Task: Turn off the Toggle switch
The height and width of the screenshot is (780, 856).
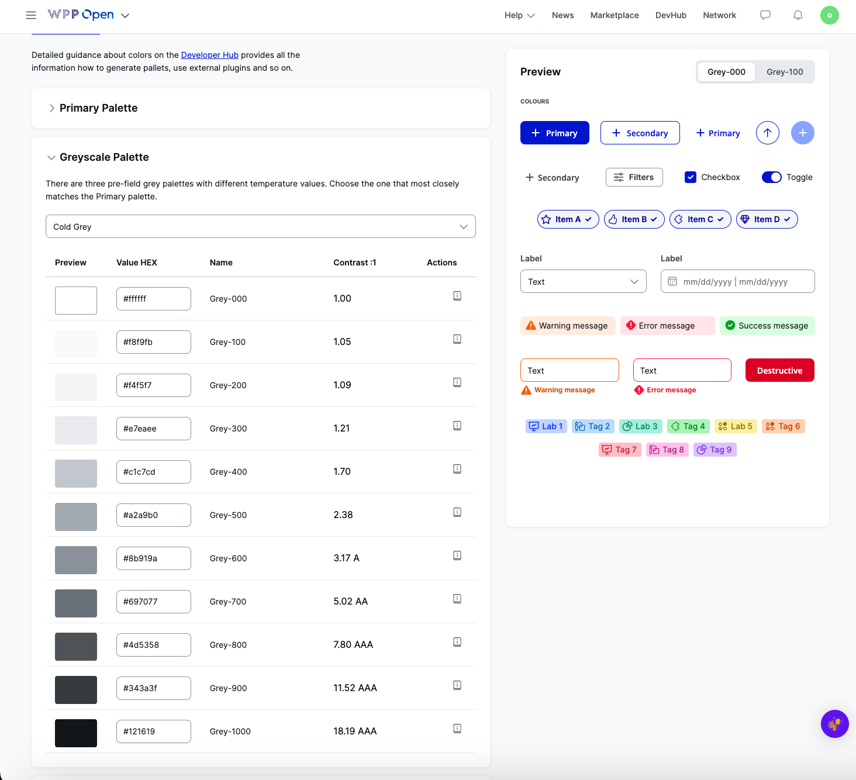Action: [x=771, y=177]
